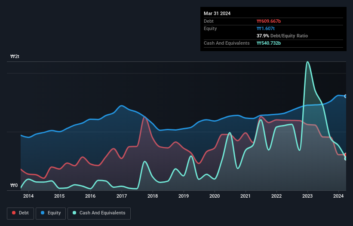Toggle the Equity series legend button
Screen dimensions: 353x226
(51, 213)
